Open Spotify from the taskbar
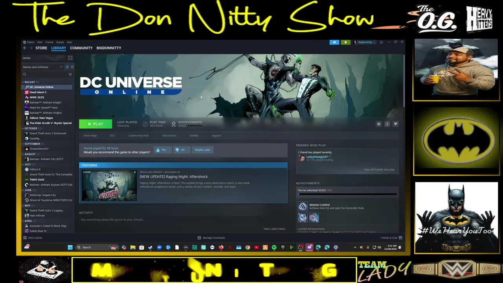The height and width of the screenshot is (283, 503). pyautogui.click(x=274, y=247)
